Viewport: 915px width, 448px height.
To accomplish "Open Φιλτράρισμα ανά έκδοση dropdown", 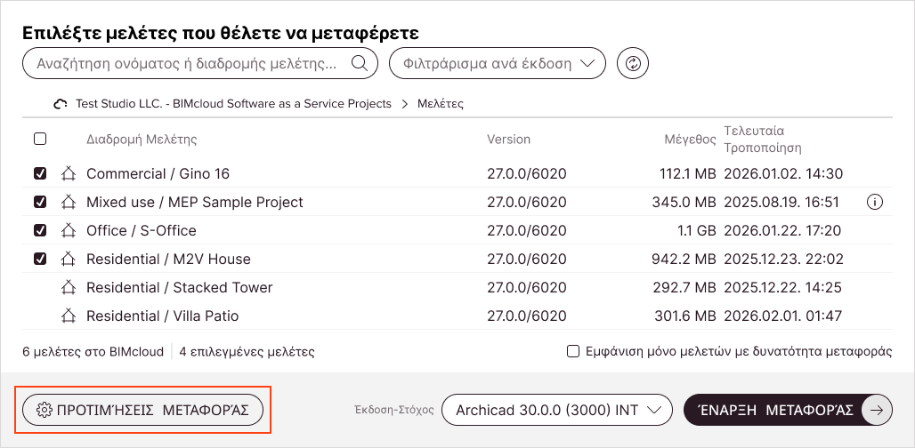I will [x=498, y=63].
